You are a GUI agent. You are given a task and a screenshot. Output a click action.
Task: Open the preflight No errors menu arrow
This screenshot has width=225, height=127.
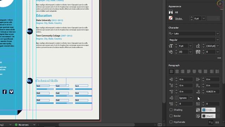[34, 125]
